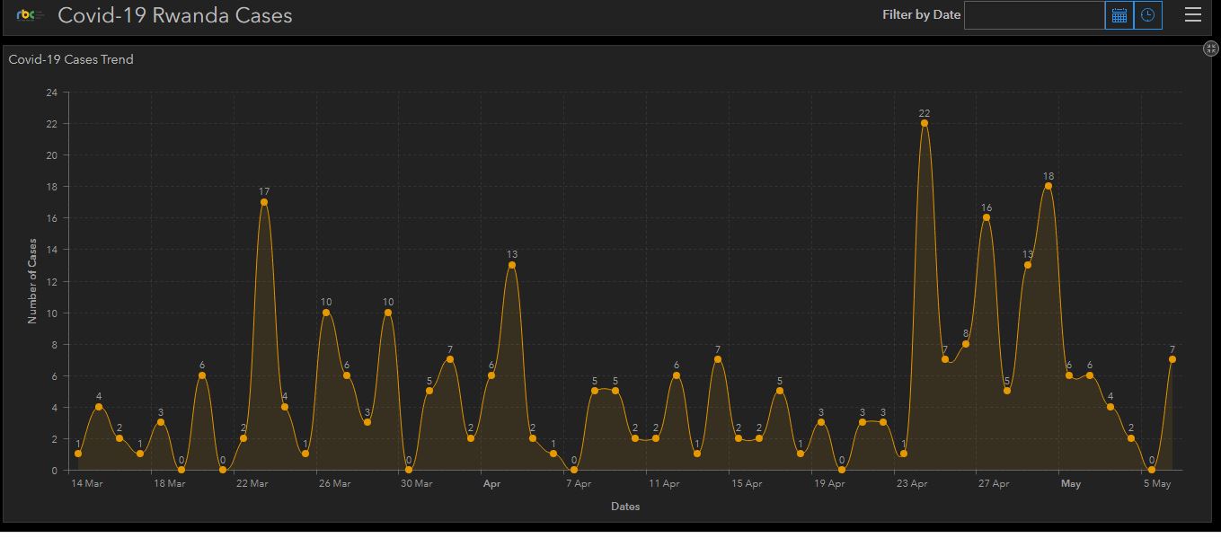Focus the Filter by Date input field

coord(1033,15)
